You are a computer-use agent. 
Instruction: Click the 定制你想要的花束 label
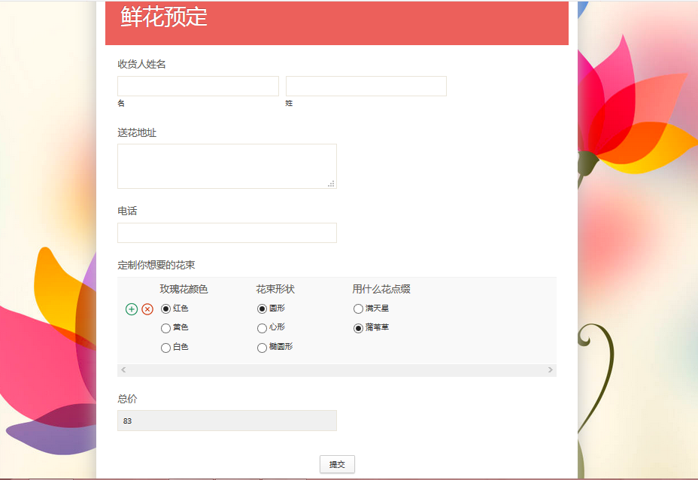(156, 265)
